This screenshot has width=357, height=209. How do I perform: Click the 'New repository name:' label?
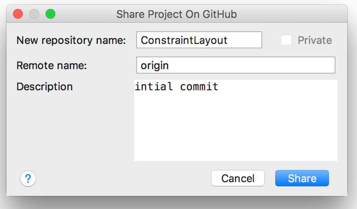(x=71, y=41)
